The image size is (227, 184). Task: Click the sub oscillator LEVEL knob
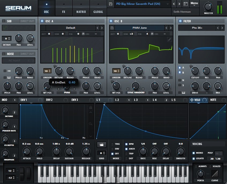coord(30,38)
